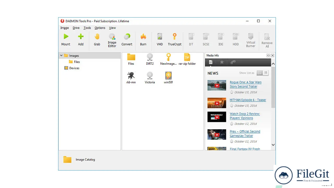The width and height of the screenshot is (334, 188).
Task: Open the Final Fantasy XV link
Action: (x=245, y=149)
